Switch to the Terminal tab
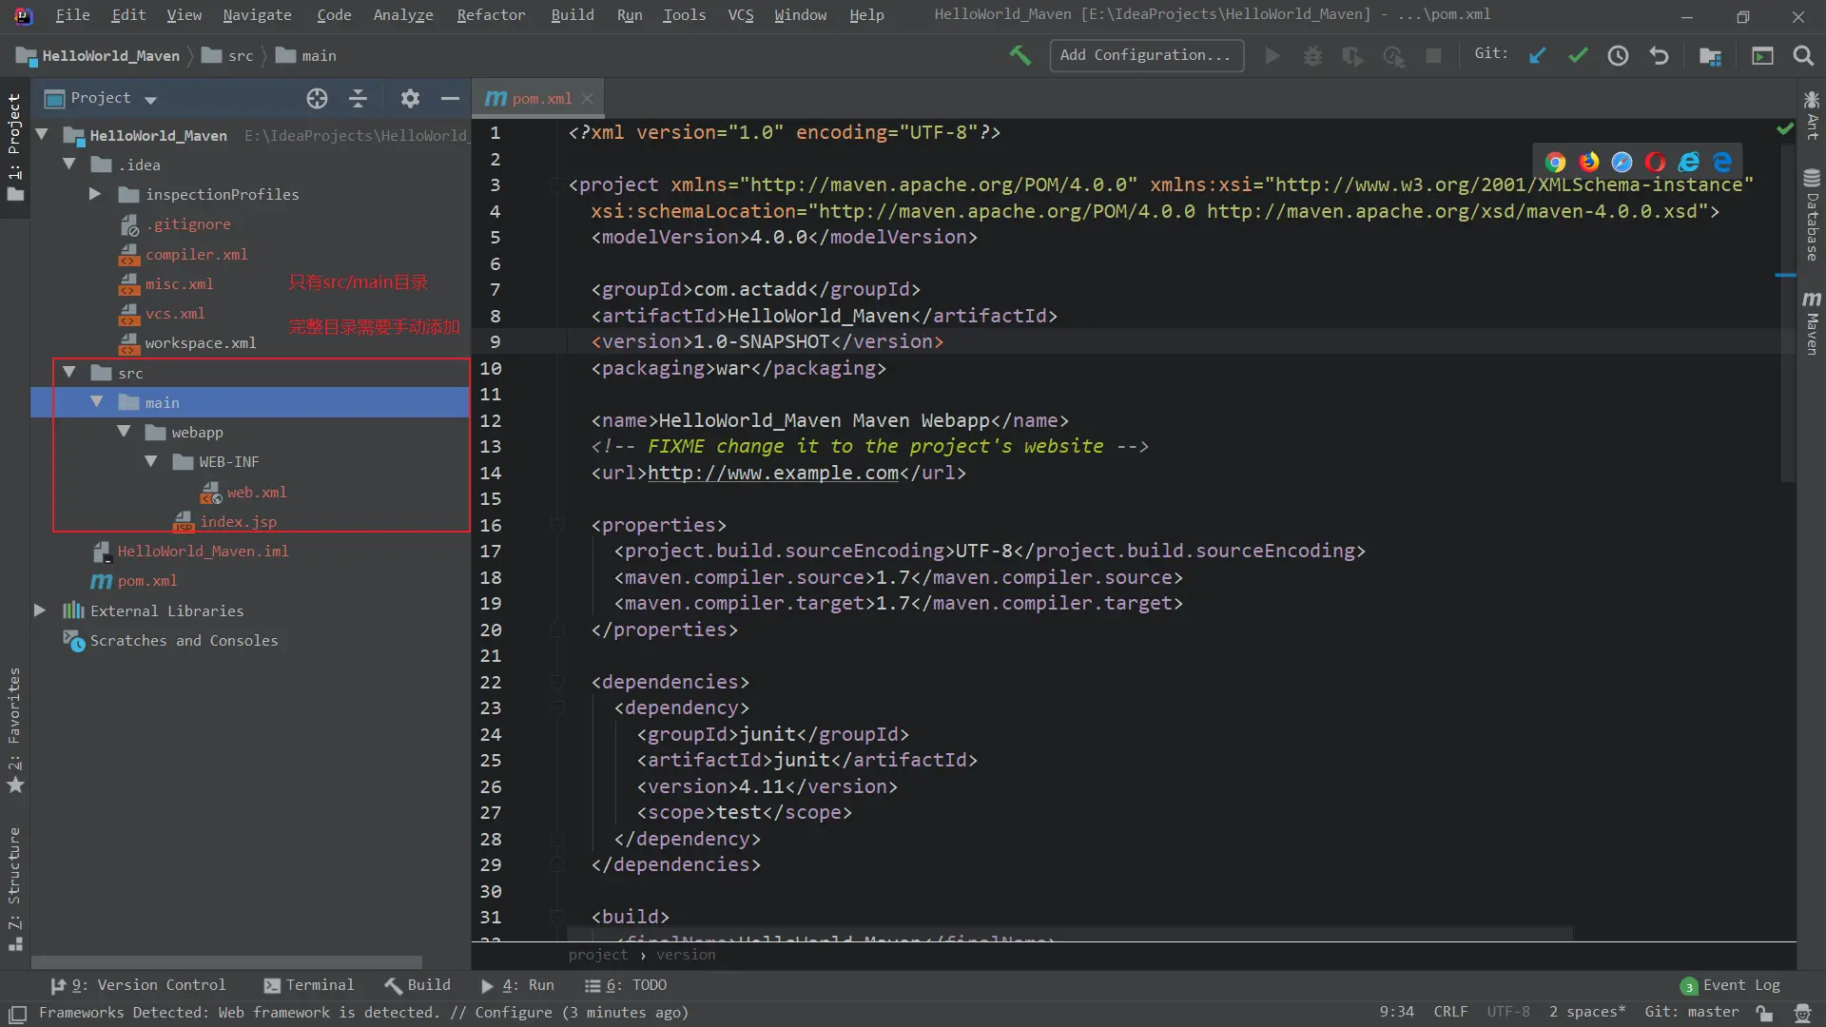The image size is (1826, 1027). coord(309,985)
